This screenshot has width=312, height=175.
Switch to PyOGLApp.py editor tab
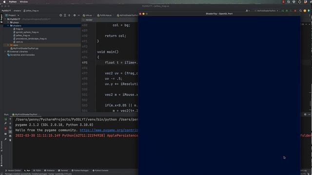coord(104,15)
